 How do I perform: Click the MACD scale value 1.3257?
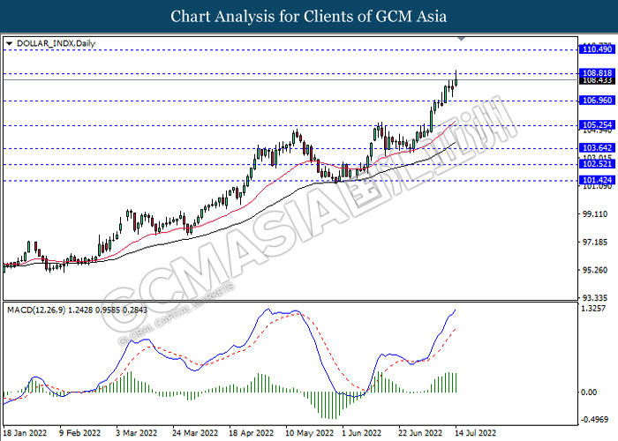(x=593, y=308)
